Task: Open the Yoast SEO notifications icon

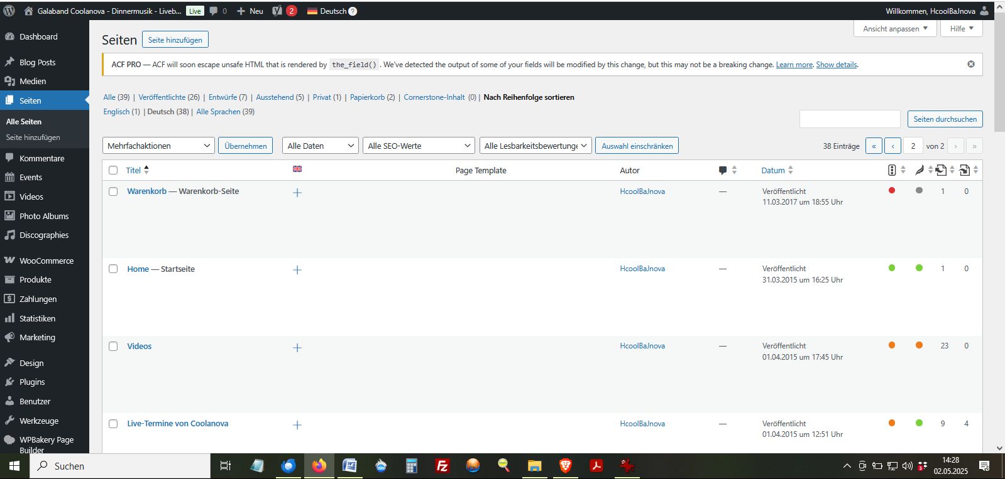Action: [x=284, y=11]
